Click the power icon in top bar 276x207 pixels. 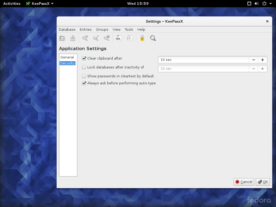(264, 4)
